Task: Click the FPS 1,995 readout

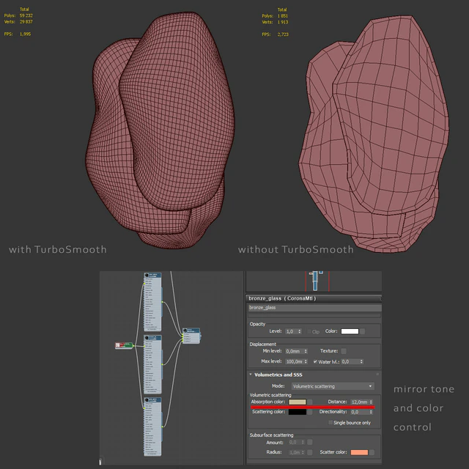Action: pos(18,34)
